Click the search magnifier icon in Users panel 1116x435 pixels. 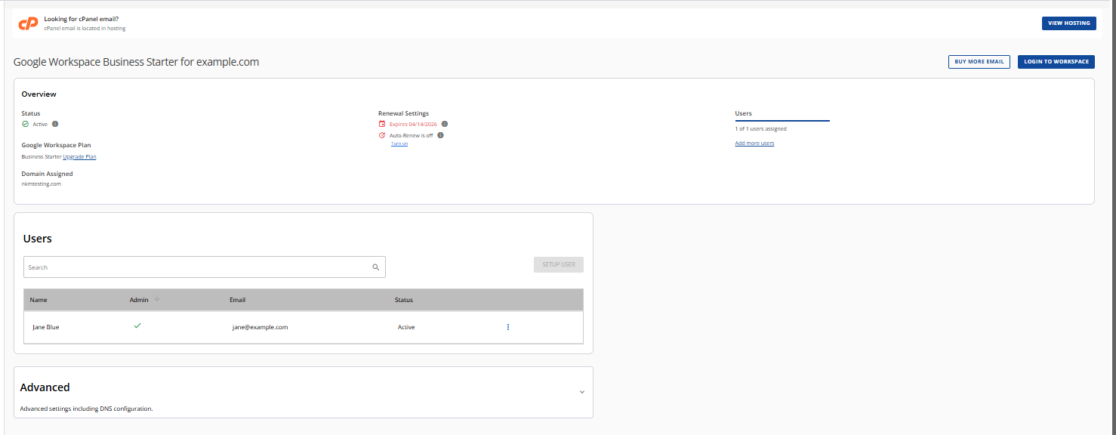tap(375, 267)
